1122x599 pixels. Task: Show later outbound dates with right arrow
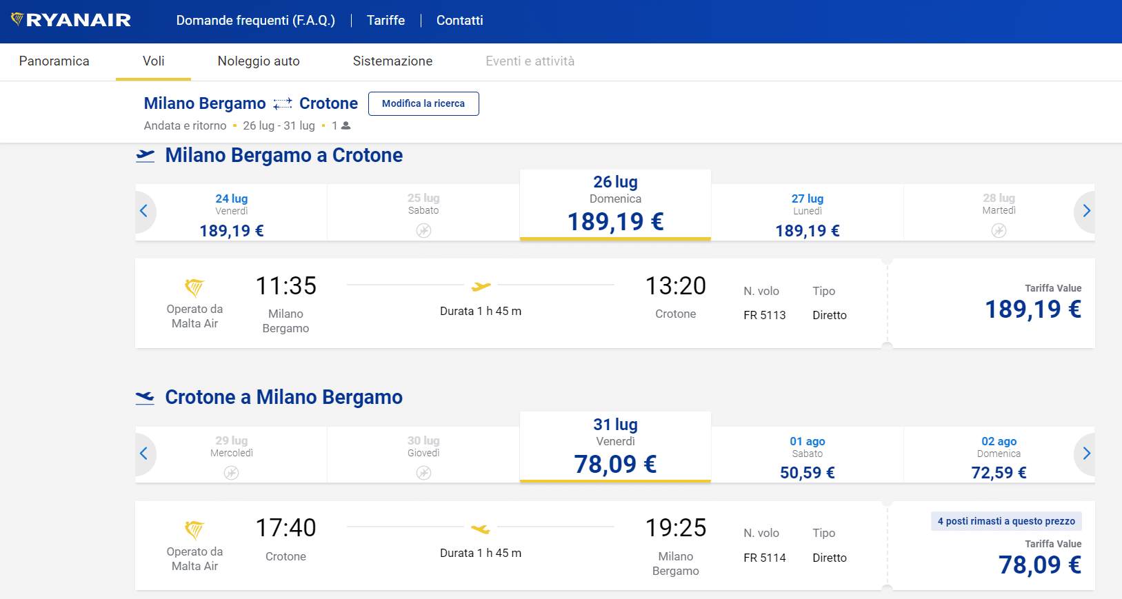pos(1086,211)
